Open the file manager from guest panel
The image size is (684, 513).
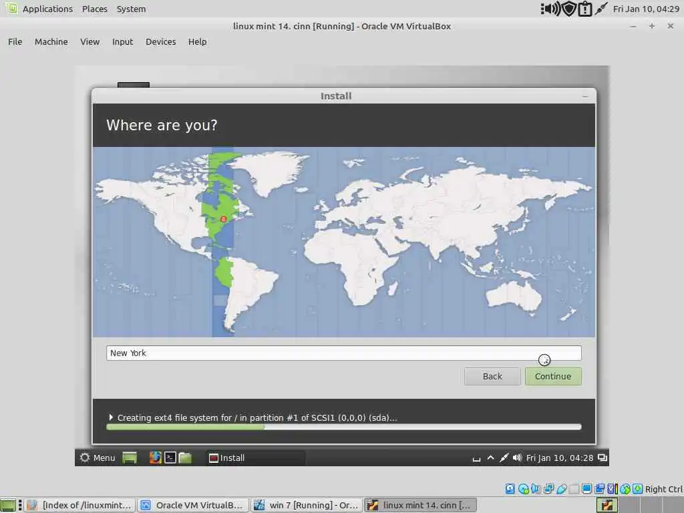[185, 458]
